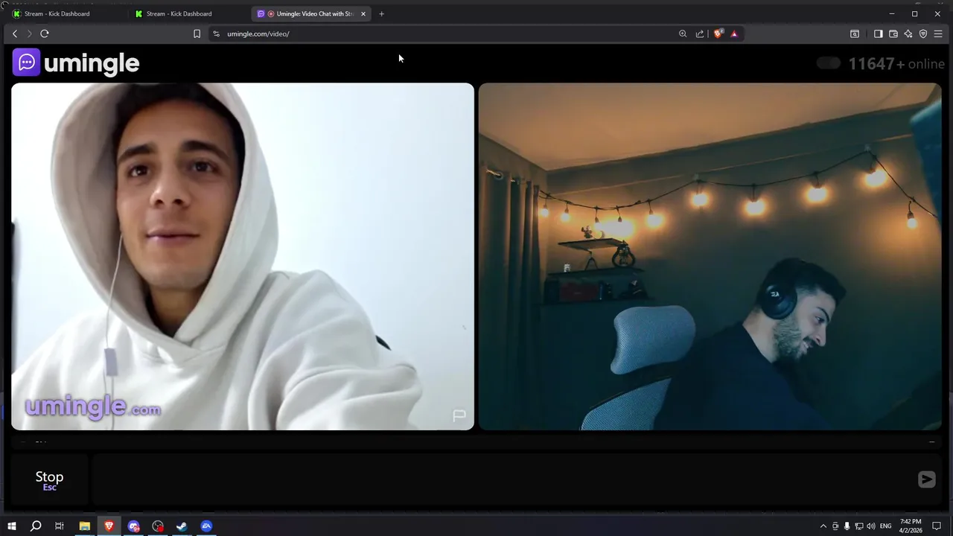Click the share page icon

click(700, 33)
